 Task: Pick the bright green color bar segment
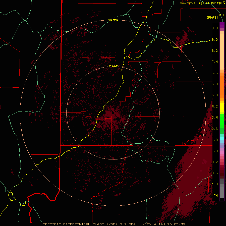point(222,121)
